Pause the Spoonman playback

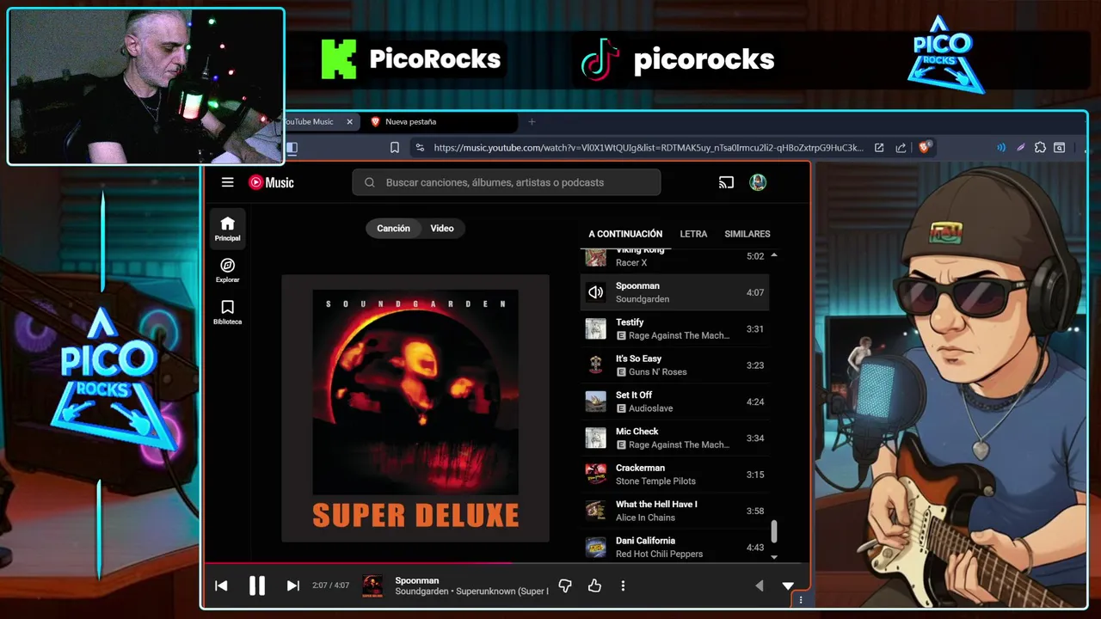coord(256,585)
